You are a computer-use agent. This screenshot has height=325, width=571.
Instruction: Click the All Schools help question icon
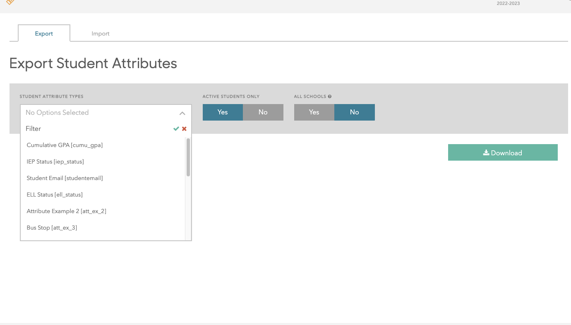pyautogui.click(x=330, y=97)
